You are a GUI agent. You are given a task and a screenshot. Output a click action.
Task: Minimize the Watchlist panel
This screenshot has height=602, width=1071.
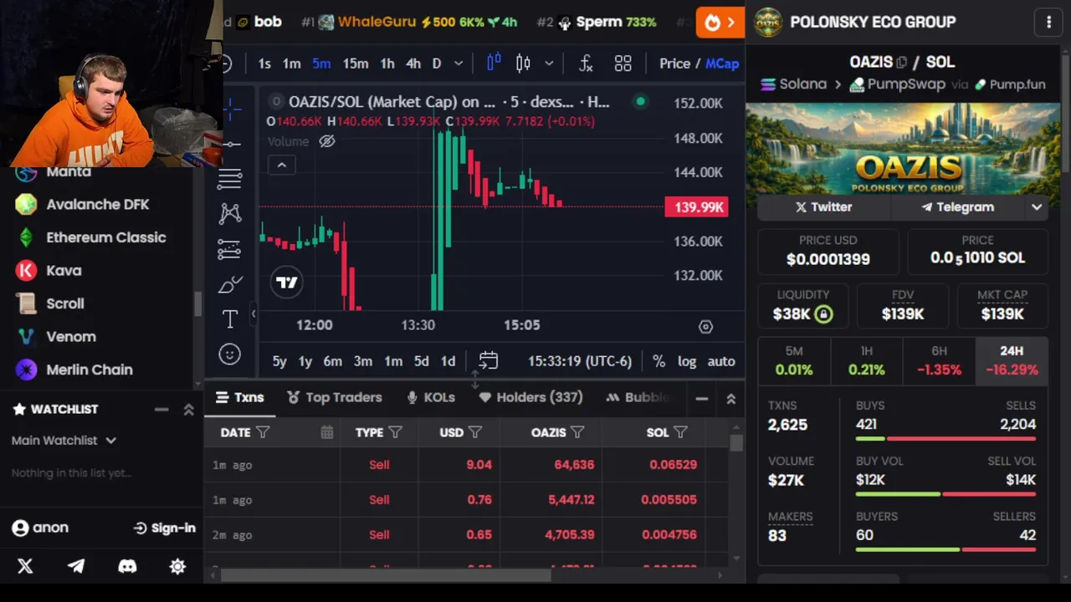[x=161, y=410]
